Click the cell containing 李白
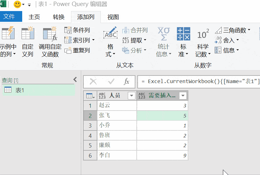Viewport: 260px width, 175px height. pos(117,155)
